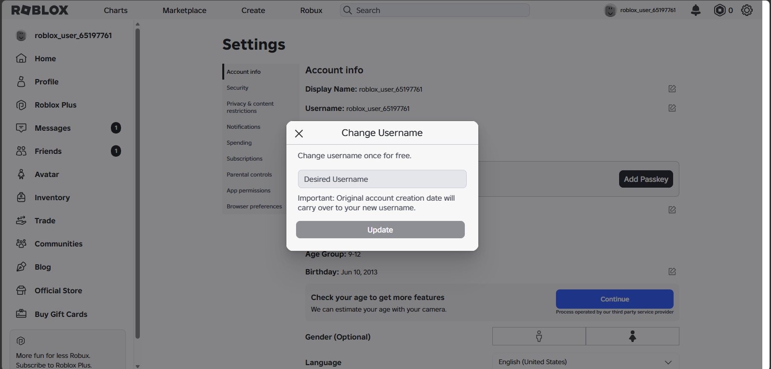Screen dimensions: 771x369
Task: Open the Language dropdown
Action: tap(586, 362)
